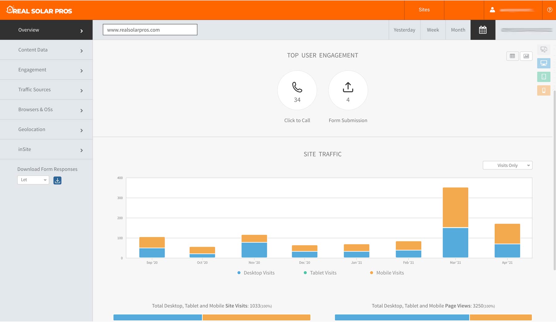Image resolution: width=556 pixels, height=322 pixels.
Task: Open the Visits Only dropdown
Action: 508,165
